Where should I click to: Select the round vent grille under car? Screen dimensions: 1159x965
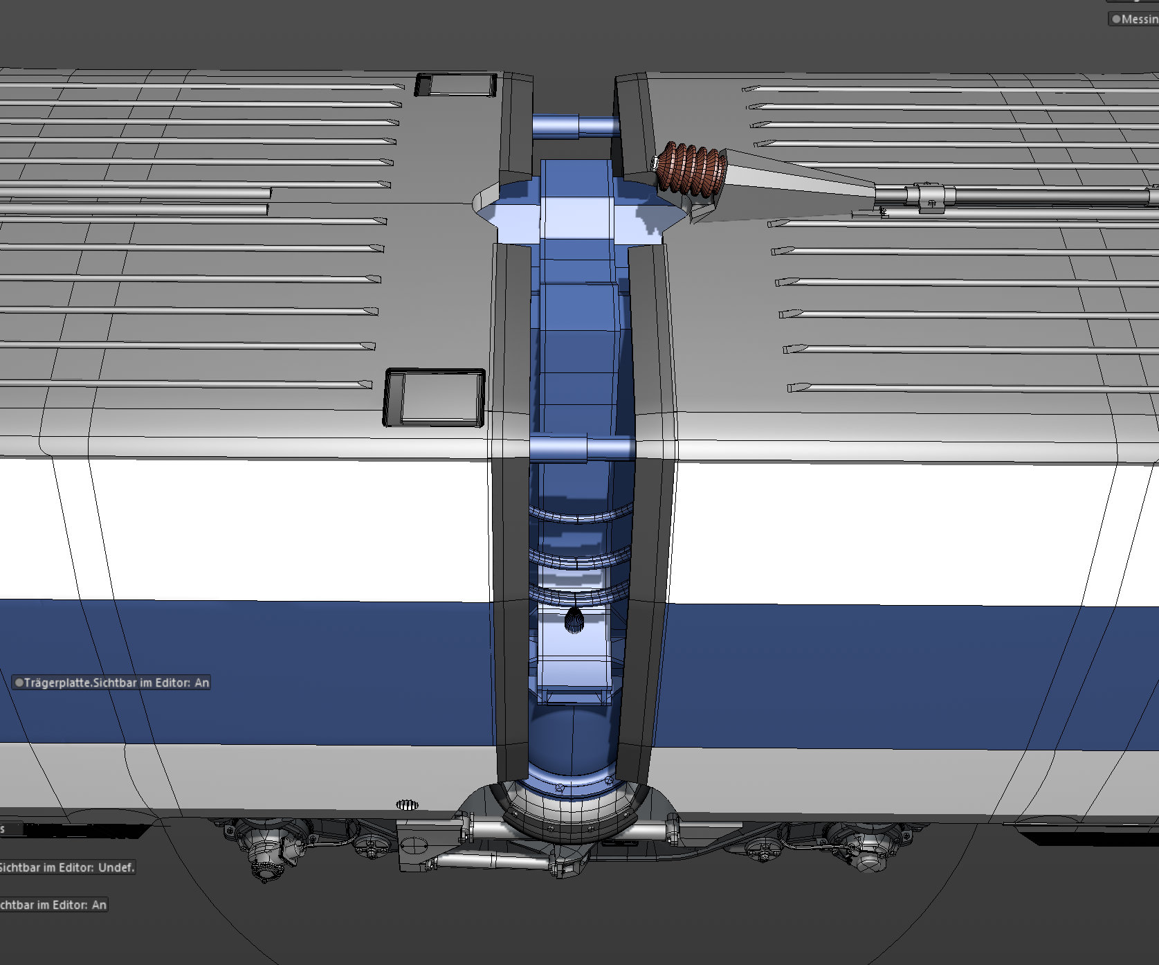pyautogui.click(x=408, y=804)
